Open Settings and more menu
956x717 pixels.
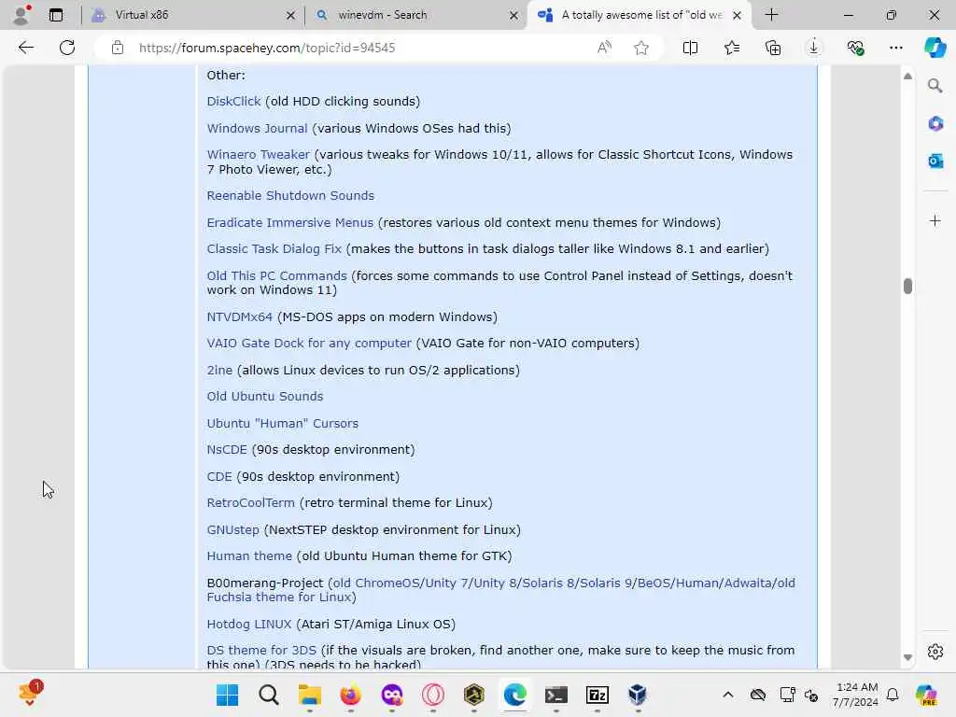(x=895, y=48)
